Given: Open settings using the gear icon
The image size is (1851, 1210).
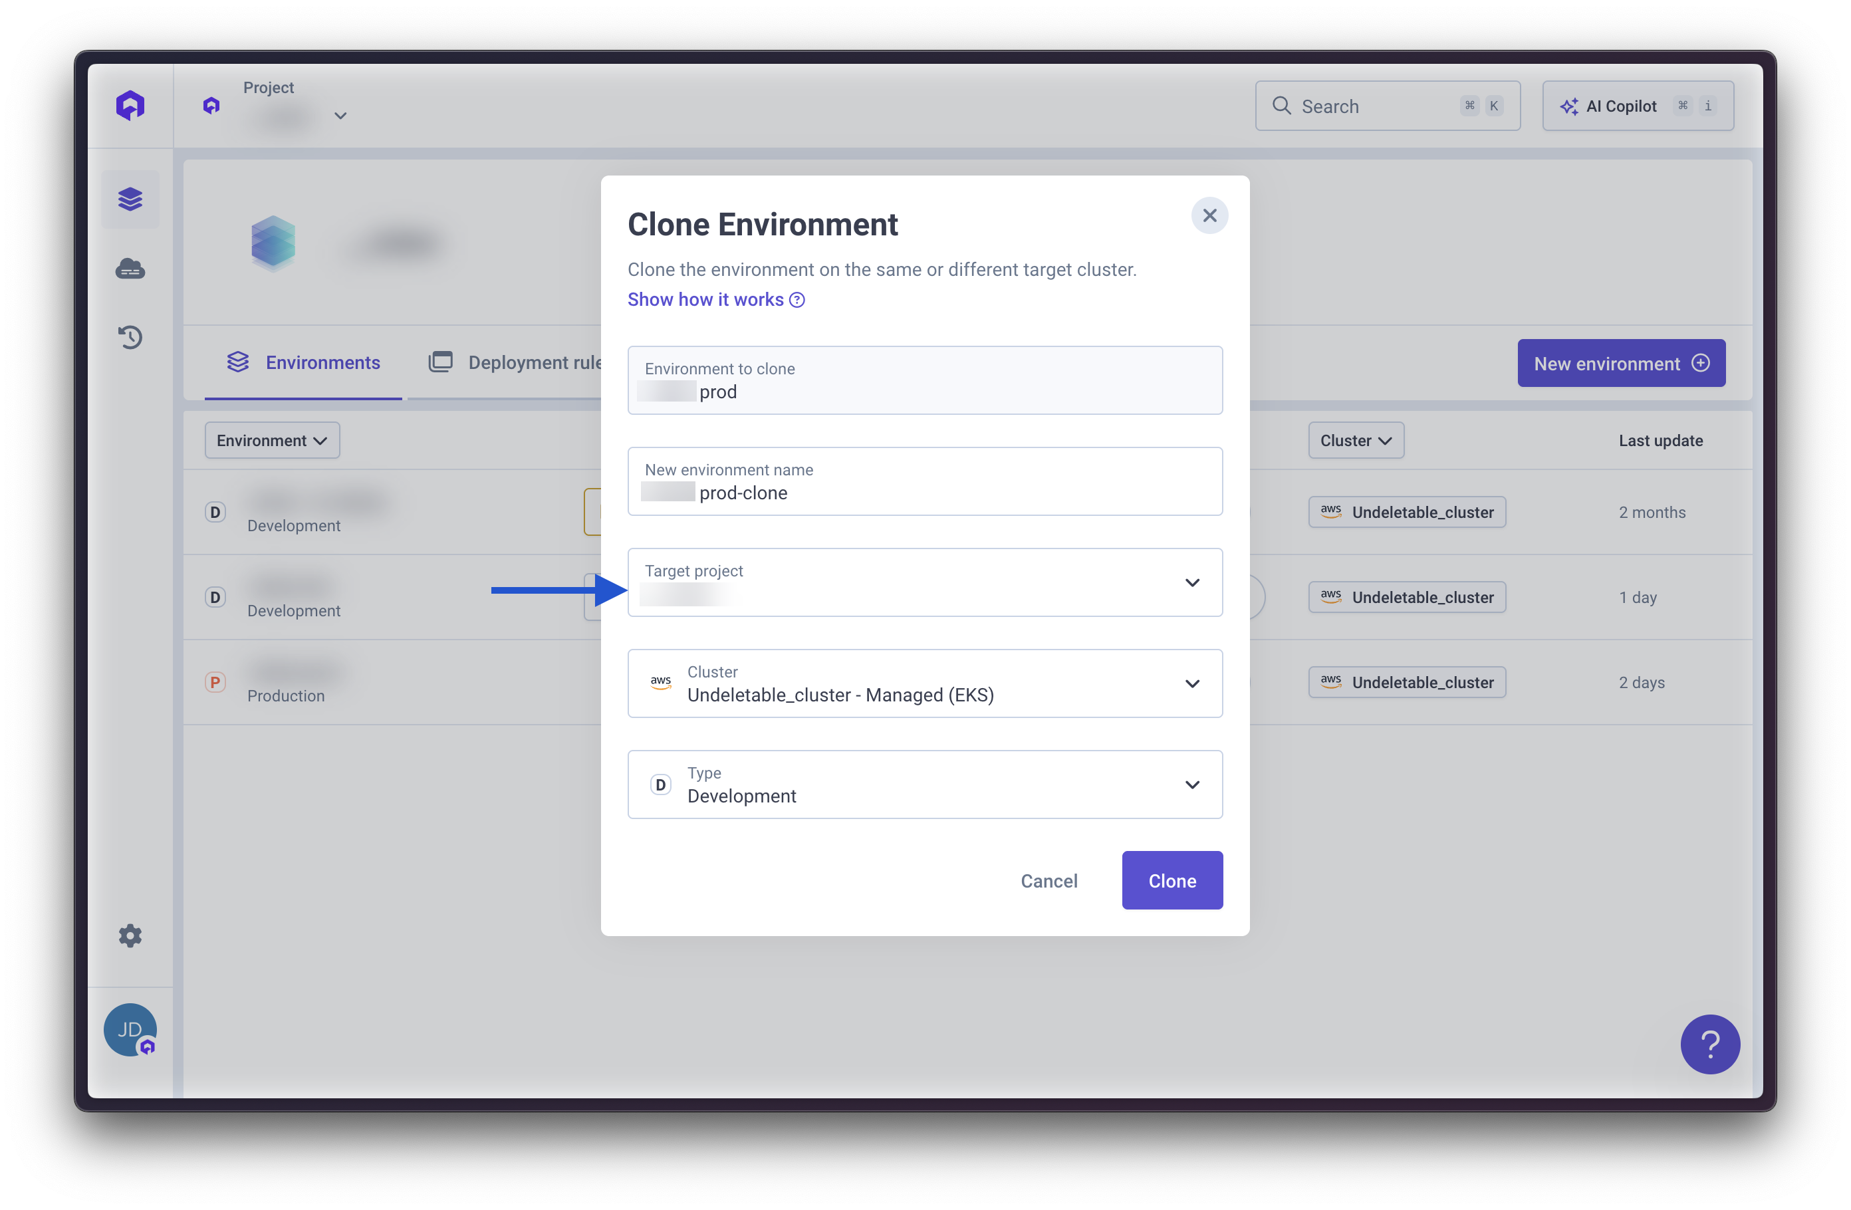Looking at the screenshot, I should (130, 935).
